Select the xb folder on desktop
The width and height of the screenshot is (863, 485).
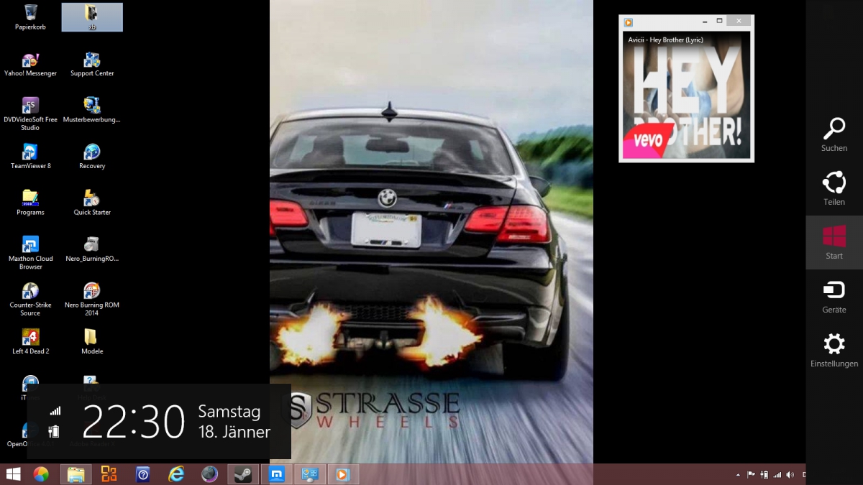92,17
